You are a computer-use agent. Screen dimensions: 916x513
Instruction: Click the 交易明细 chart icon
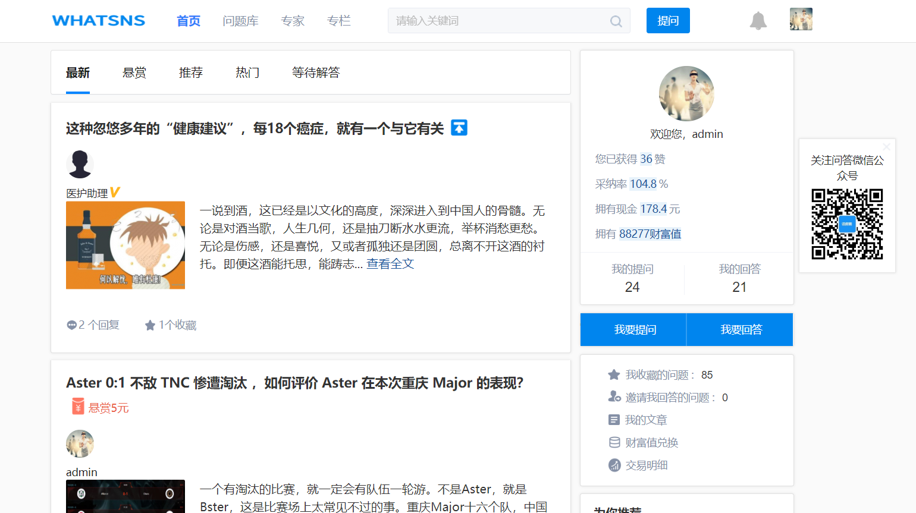tap(614, 465)
